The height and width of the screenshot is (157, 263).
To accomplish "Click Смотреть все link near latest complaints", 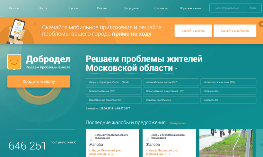I will click(178, 123).
